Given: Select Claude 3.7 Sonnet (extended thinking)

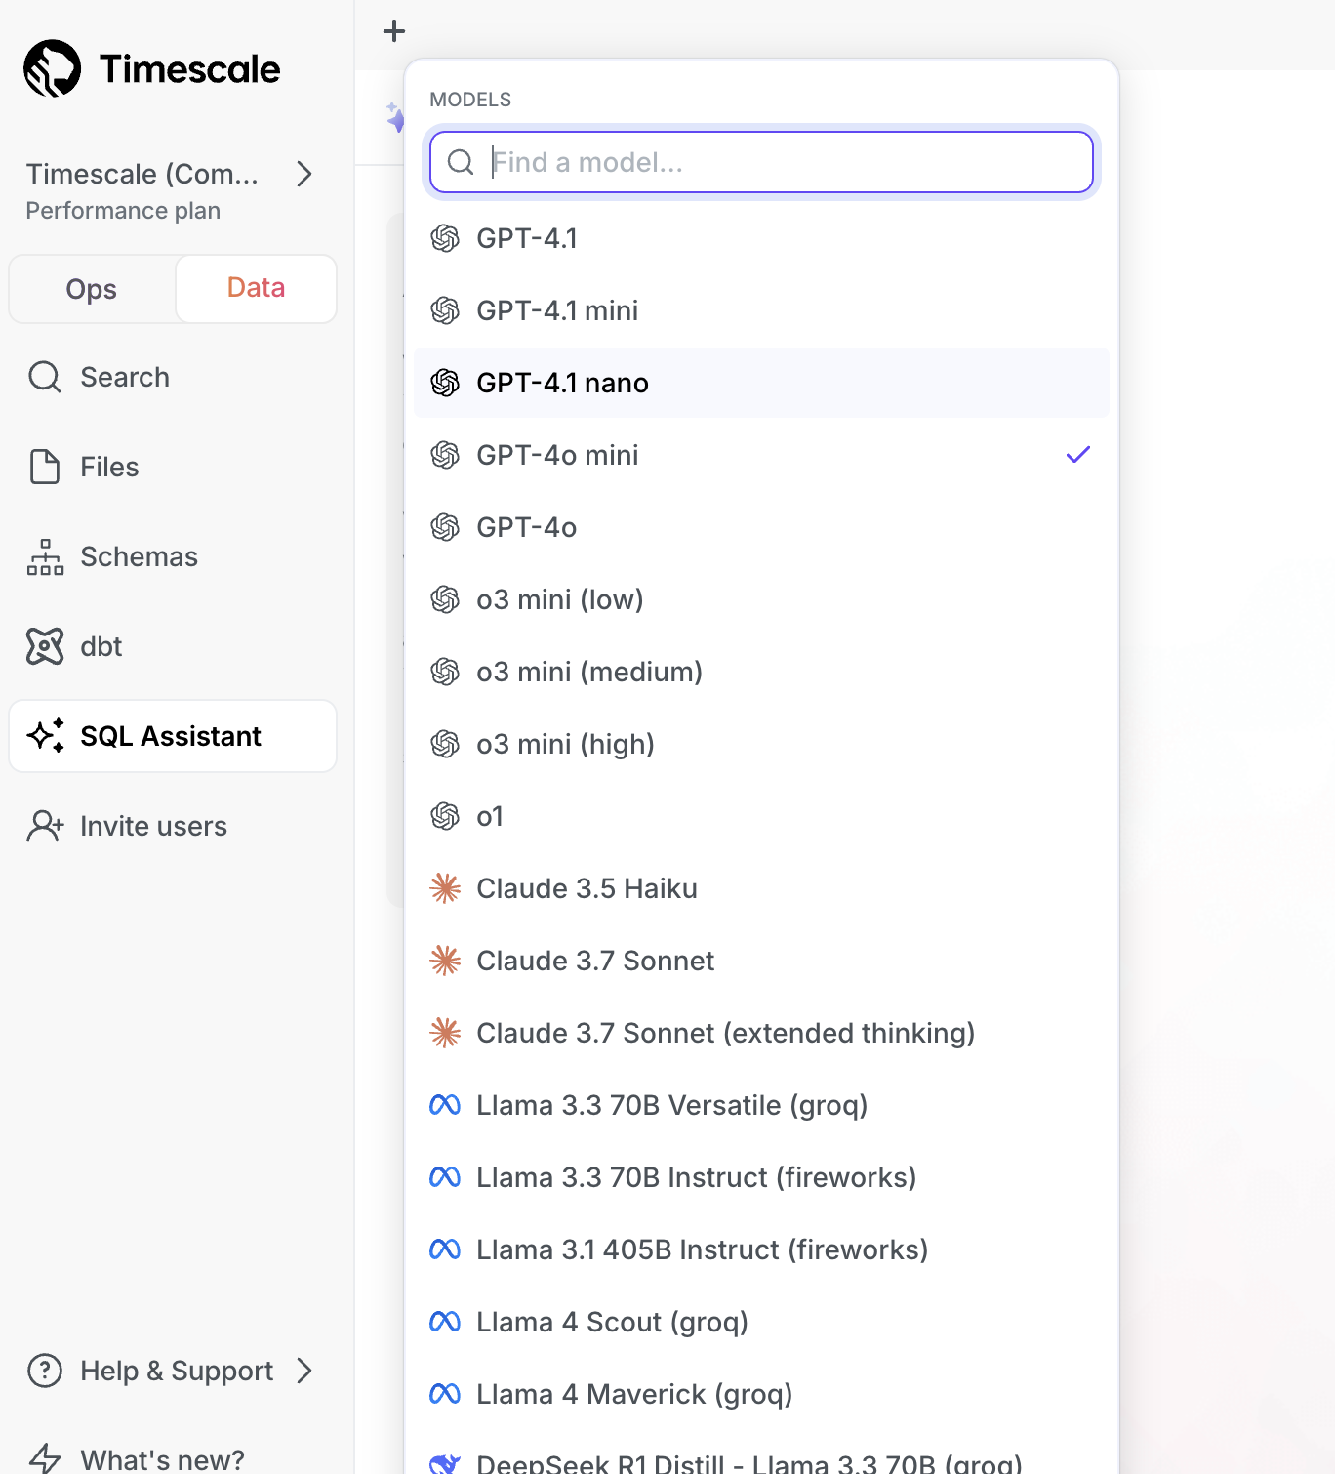Looking at the screenshot, I should [761, 1033].
